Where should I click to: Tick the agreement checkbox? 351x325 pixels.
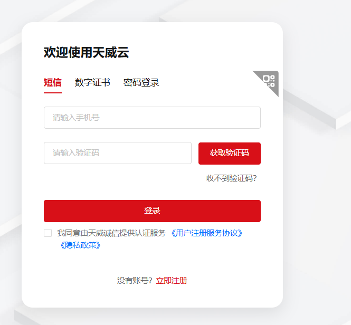pos(48,233)
